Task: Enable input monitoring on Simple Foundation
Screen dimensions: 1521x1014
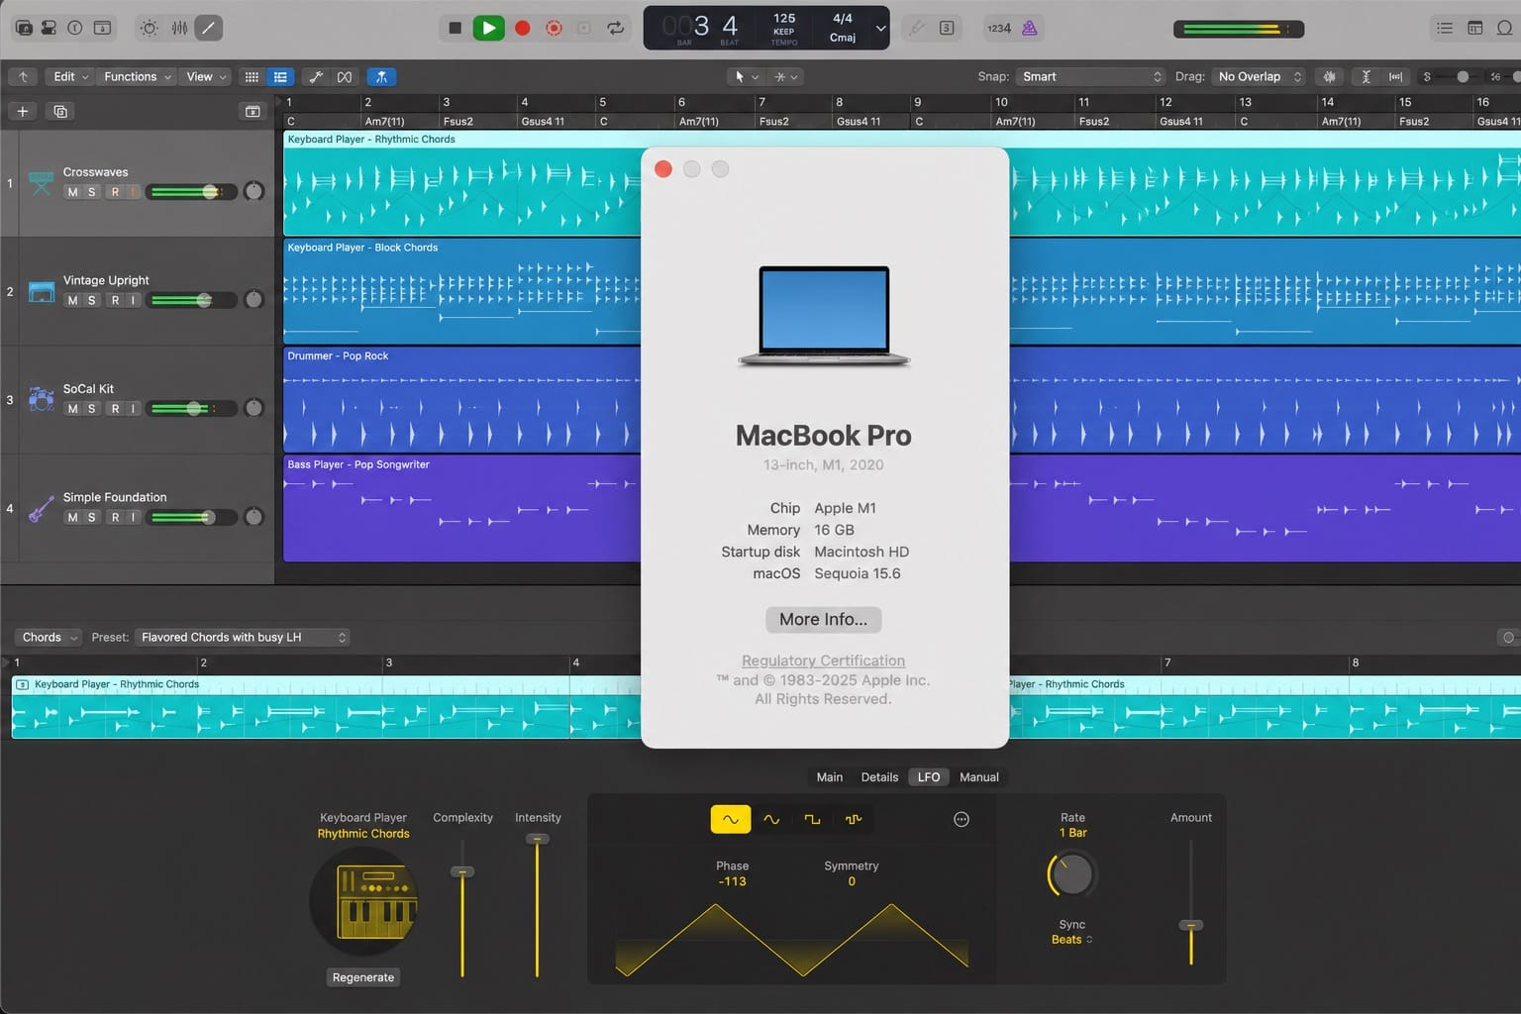Action: pos(133,517)
